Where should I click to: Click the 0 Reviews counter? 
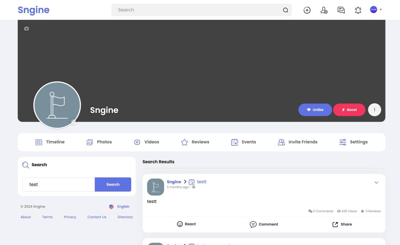[x=371, y=211]
